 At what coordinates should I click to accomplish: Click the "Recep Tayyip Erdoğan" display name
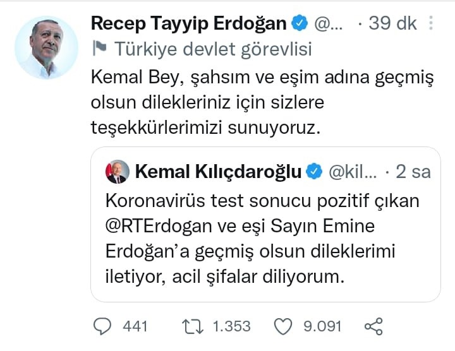pyautogui.click(x=189, y=23)
